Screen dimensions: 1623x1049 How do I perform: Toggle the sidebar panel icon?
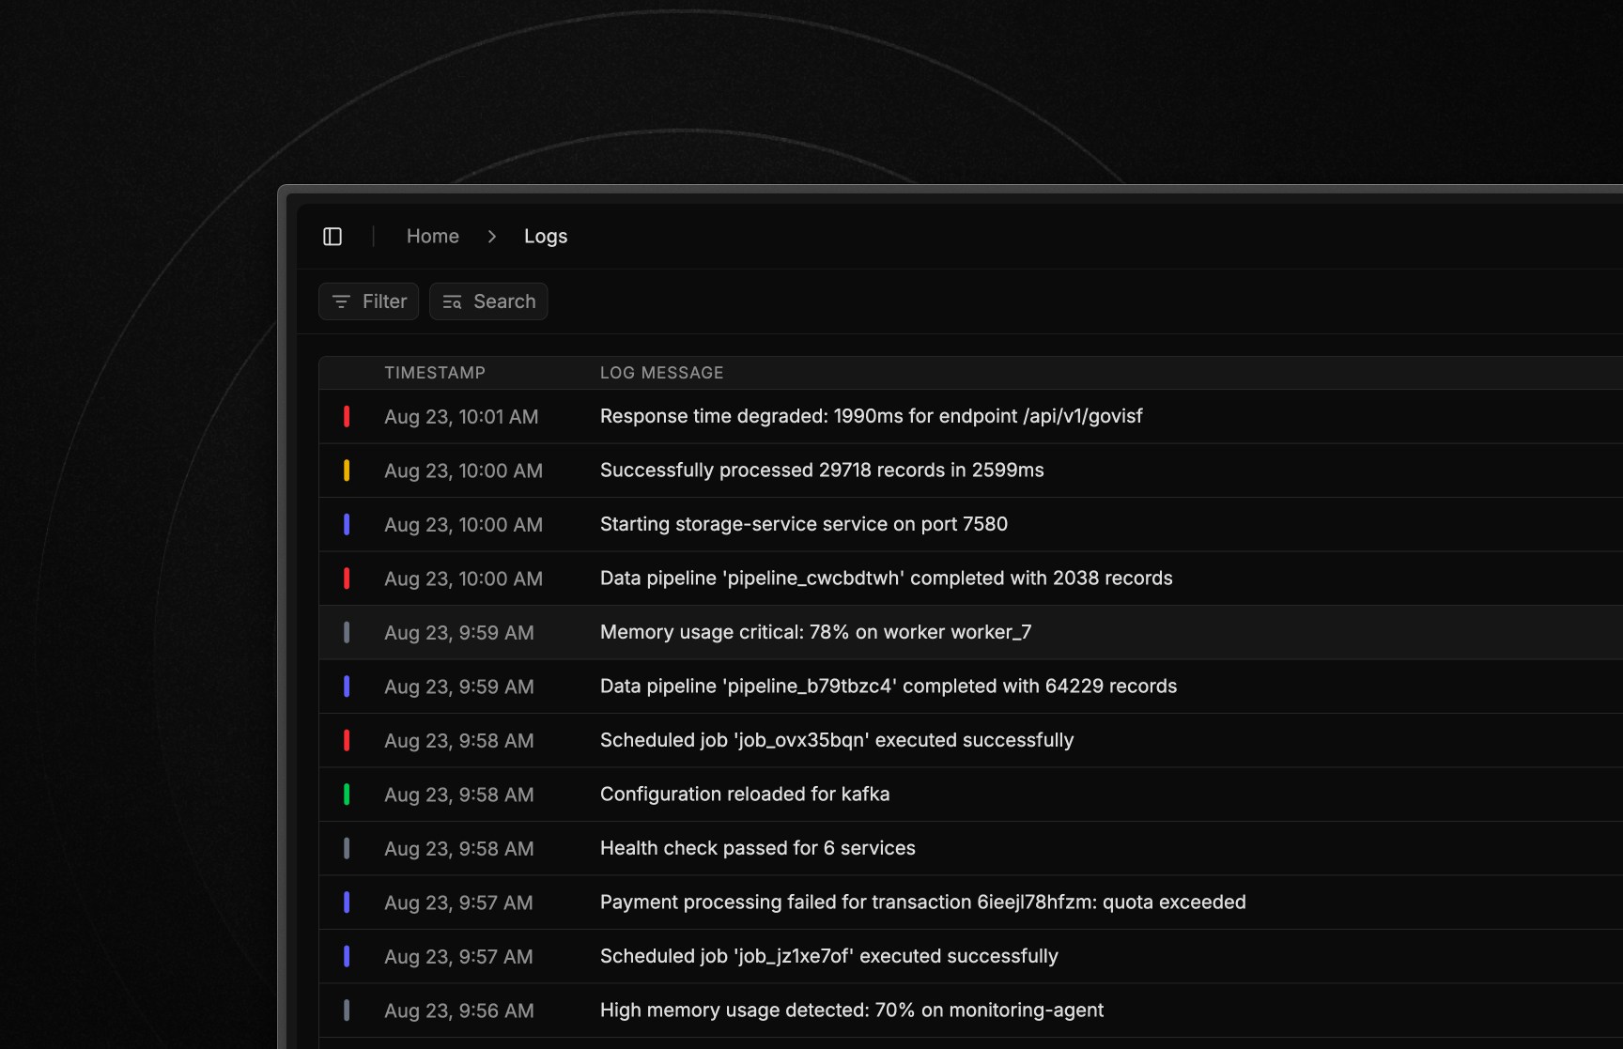(x=332, y=237)
